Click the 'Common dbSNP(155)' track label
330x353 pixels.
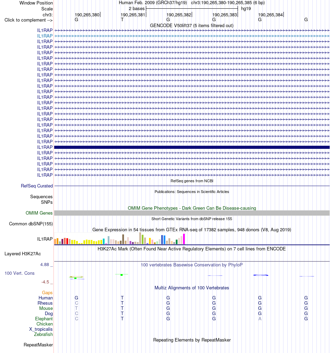point(31,224)
